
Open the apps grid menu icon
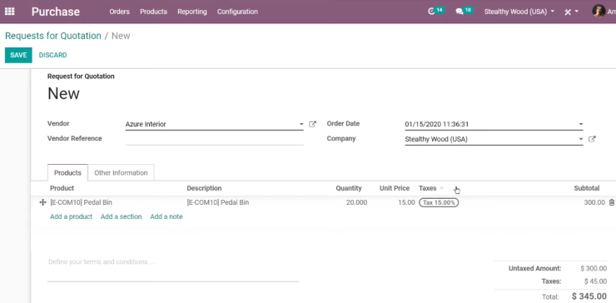pyautogui.click(x=9, y=12)
